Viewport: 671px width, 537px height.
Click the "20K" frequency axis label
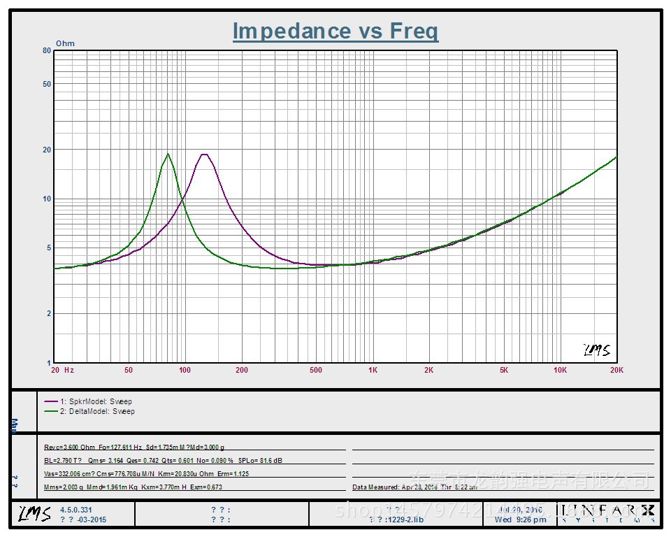[616, 370]
